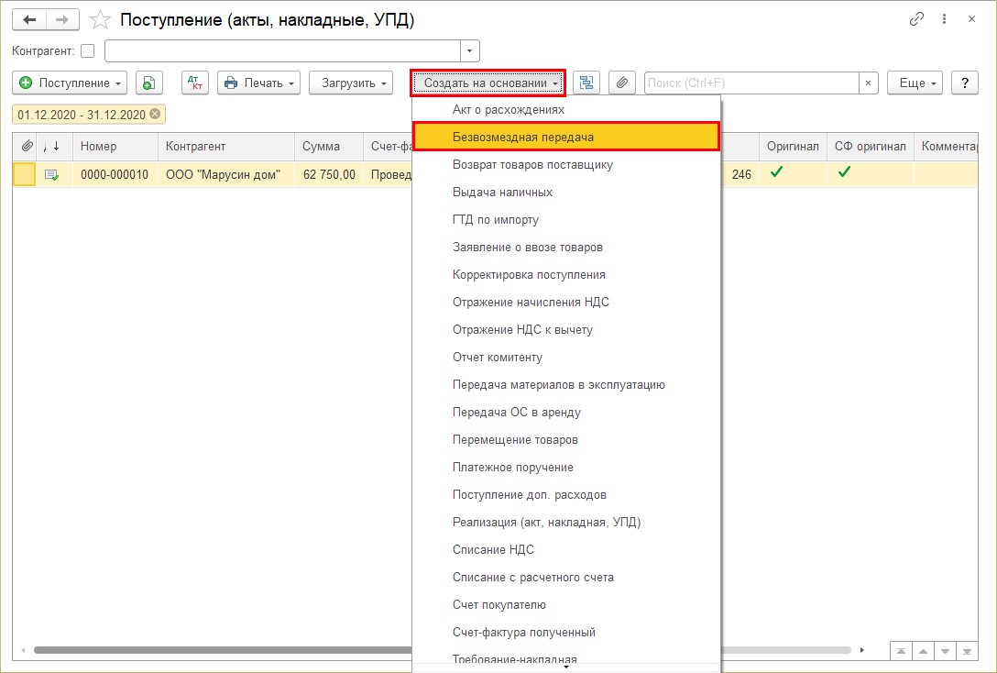This screenshot has width=997, height=673.
Task: Select Заявление о ввозе товаров
Action: (566, 247)
